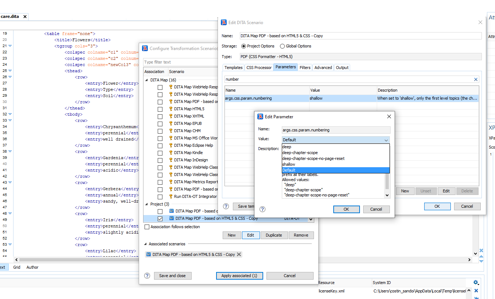495x299 pixels.
Task: Fold the row element at line 38
Action: click(10, 152)
